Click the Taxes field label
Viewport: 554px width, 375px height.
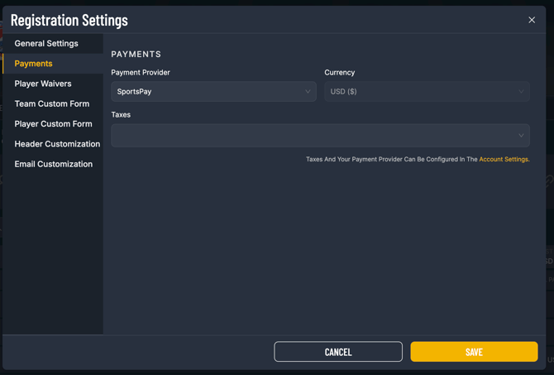(x=121, y=115)
